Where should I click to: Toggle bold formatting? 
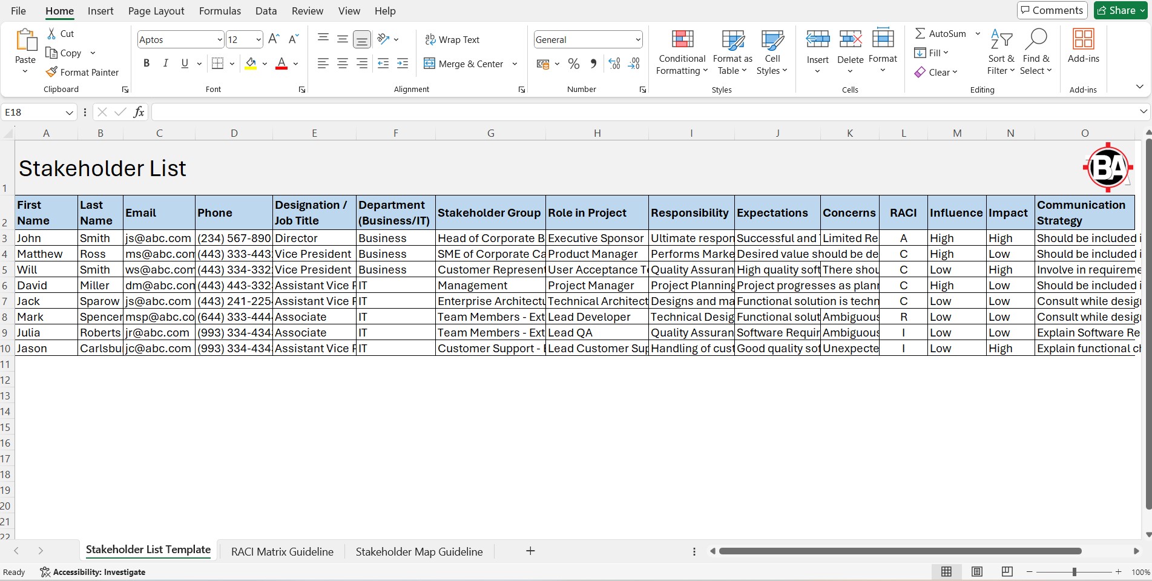(x=146, y=64)
